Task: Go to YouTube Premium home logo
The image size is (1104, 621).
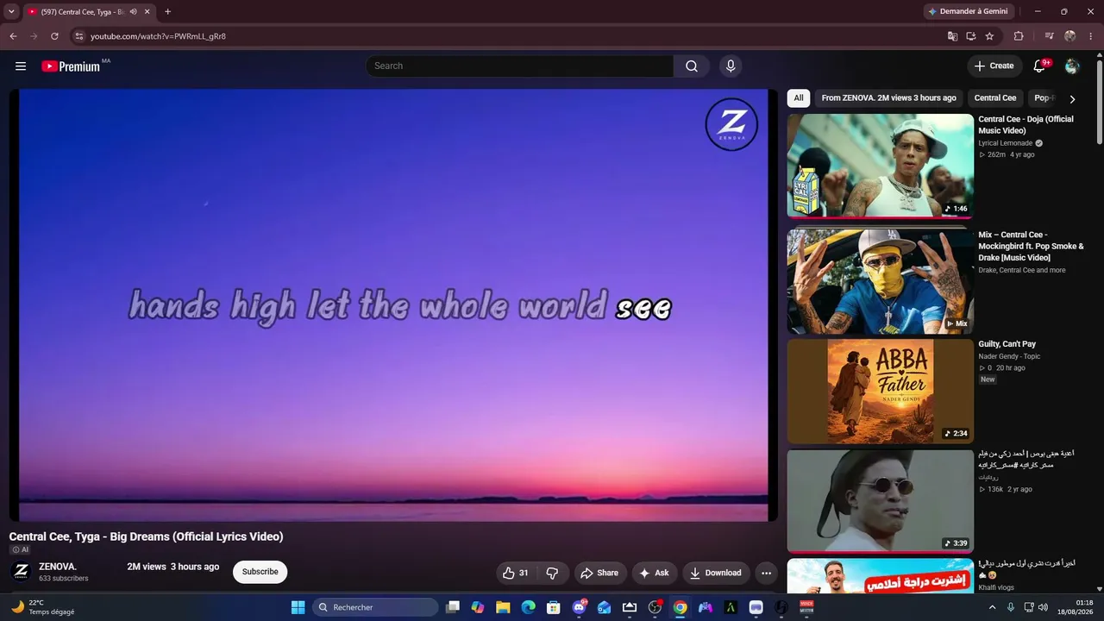Action: 71,66
